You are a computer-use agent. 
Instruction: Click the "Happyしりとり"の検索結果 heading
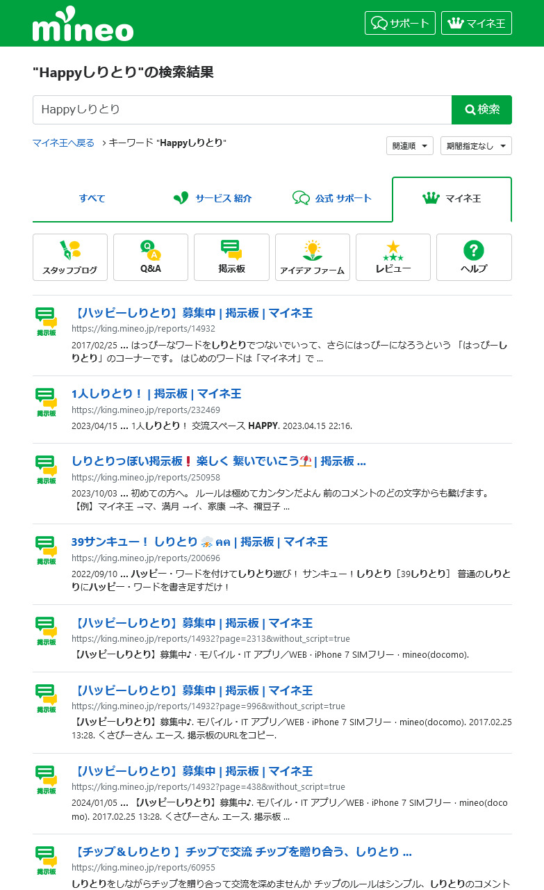(x=123, y=72)
